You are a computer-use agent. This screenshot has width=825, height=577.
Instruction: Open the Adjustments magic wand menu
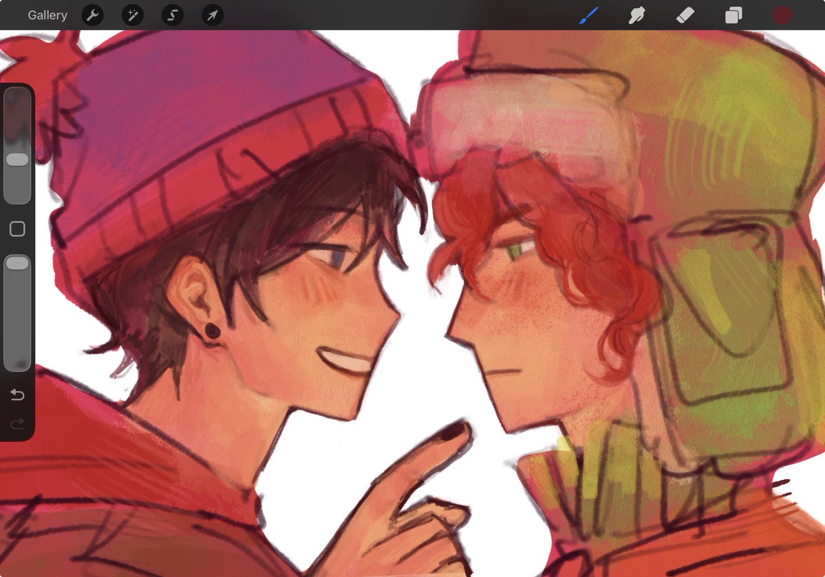click(x=133, y=15)
